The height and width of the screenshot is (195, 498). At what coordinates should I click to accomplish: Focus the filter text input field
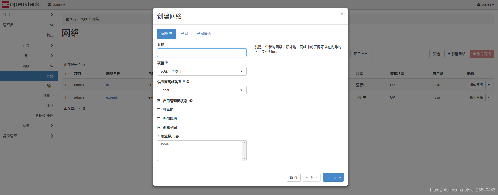(x=400, y=54)
